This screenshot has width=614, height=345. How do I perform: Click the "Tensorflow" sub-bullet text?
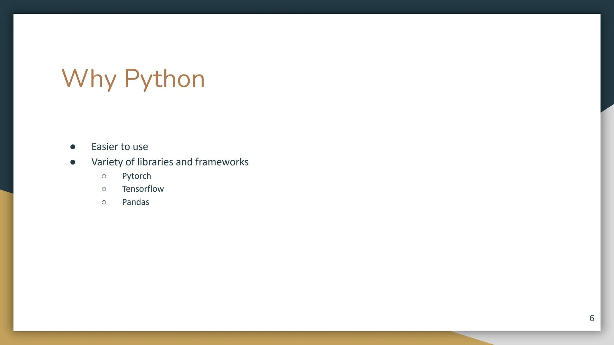(143, 189)
